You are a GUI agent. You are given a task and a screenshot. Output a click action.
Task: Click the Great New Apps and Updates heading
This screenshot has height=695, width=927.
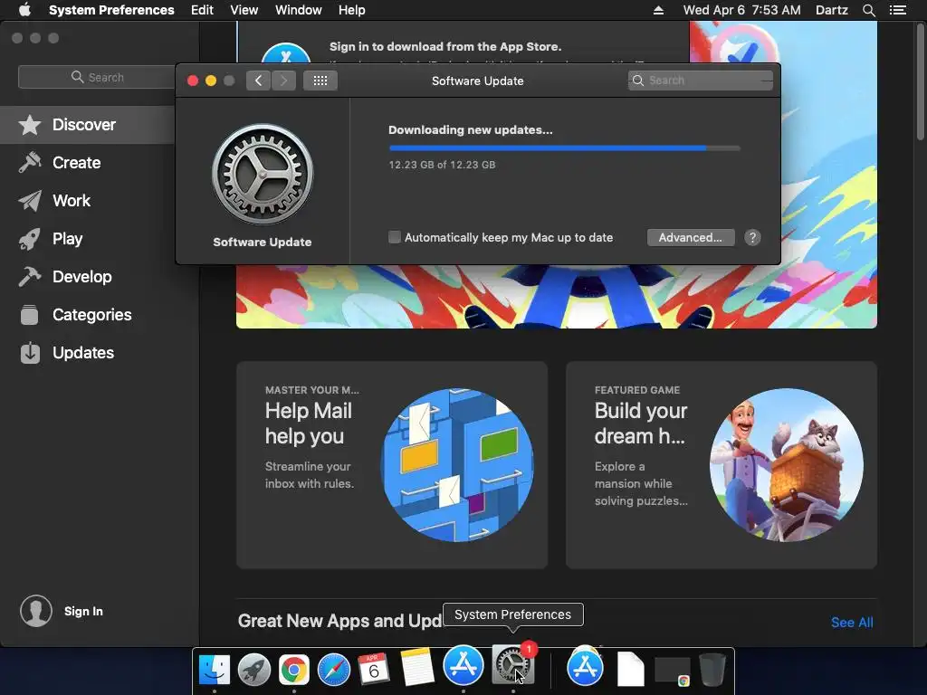(x=340, y=621)
